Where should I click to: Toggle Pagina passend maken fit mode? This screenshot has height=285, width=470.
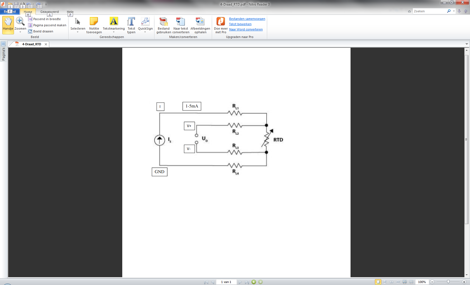click(50, 25)
